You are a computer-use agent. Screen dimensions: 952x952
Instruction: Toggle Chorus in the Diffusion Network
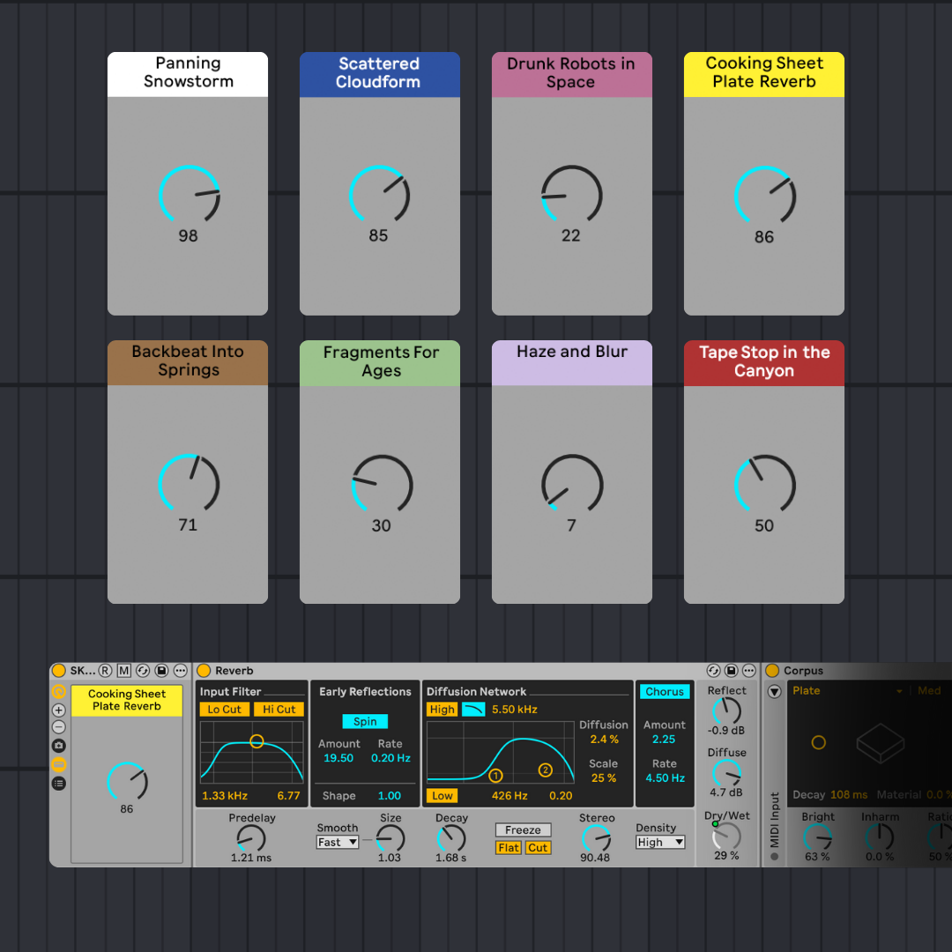click(x=665, y=692)
